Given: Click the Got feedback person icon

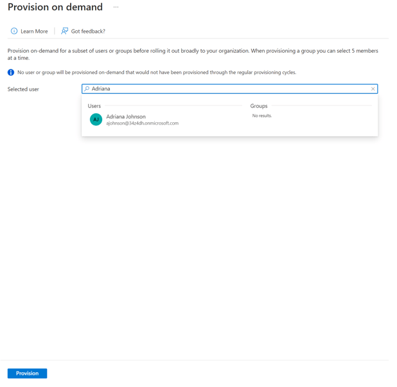Looking at the screenshot, I should [65, 31].
